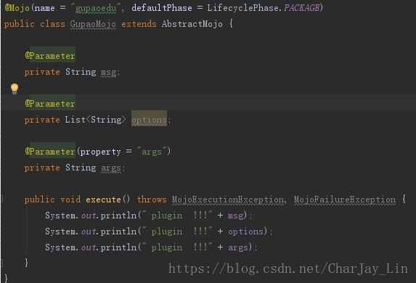Collapse the execute method using the gutter fold marker

1,199
